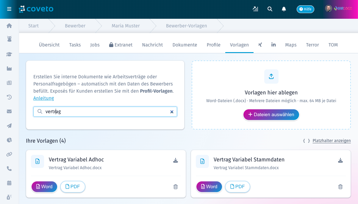358x204 pixels.
Task: Open the spray can sidebar icon
Action: (x=9, y=197)
